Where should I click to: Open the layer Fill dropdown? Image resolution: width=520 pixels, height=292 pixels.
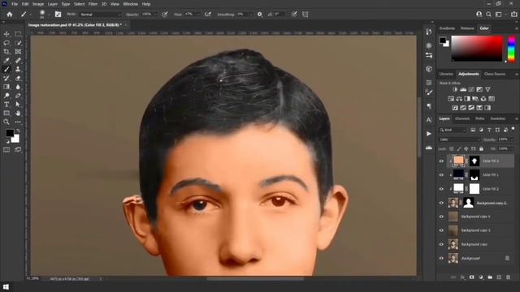512,149
